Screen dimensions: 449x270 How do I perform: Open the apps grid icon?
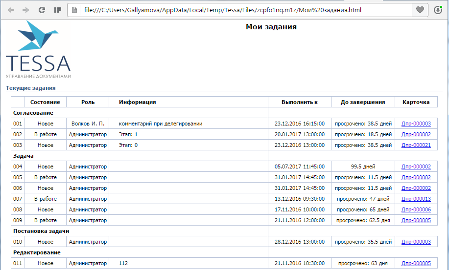(57, 10)
